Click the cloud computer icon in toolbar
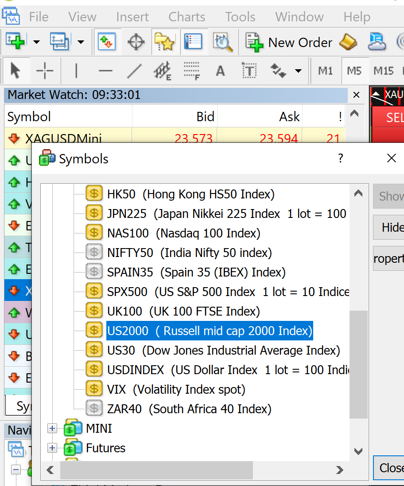 377,42
